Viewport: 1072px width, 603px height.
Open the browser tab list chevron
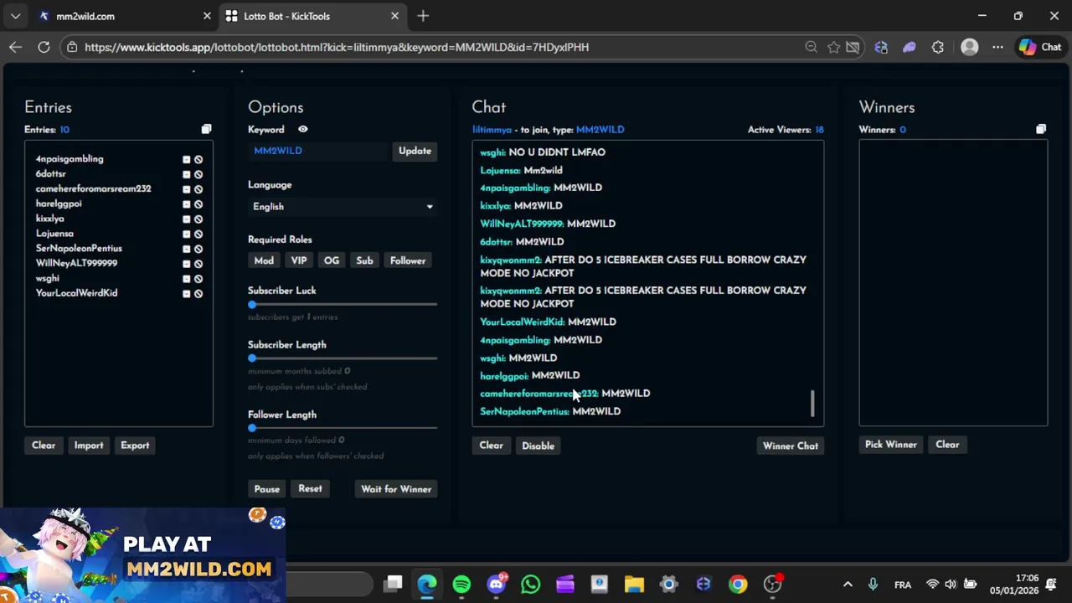click(x=15, y=16)
